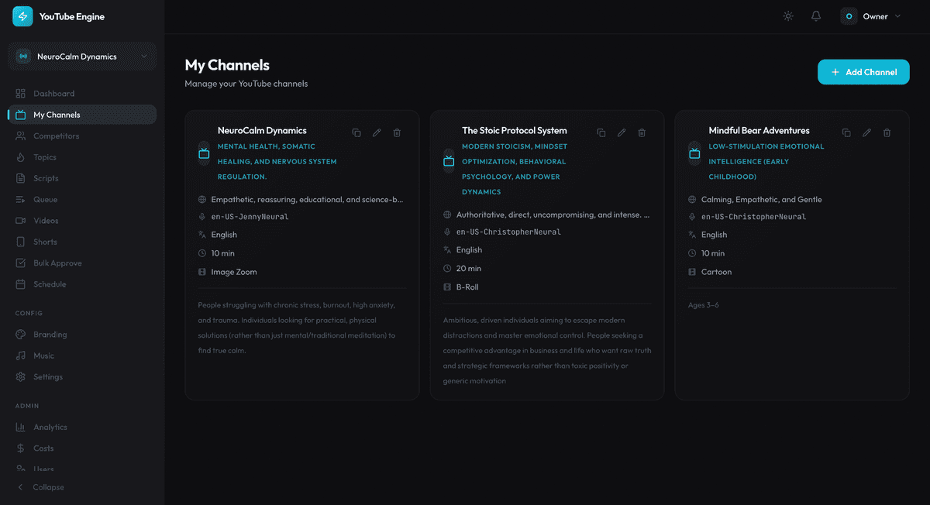930x505 pixels.
Task: Click the TV icon on Stoic Protocol card
Action: point(449,161)
